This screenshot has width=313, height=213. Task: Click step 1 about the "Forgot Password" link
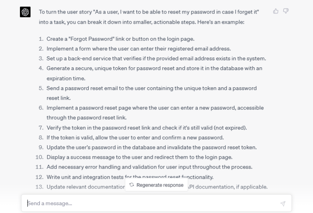tap(120, 39)
